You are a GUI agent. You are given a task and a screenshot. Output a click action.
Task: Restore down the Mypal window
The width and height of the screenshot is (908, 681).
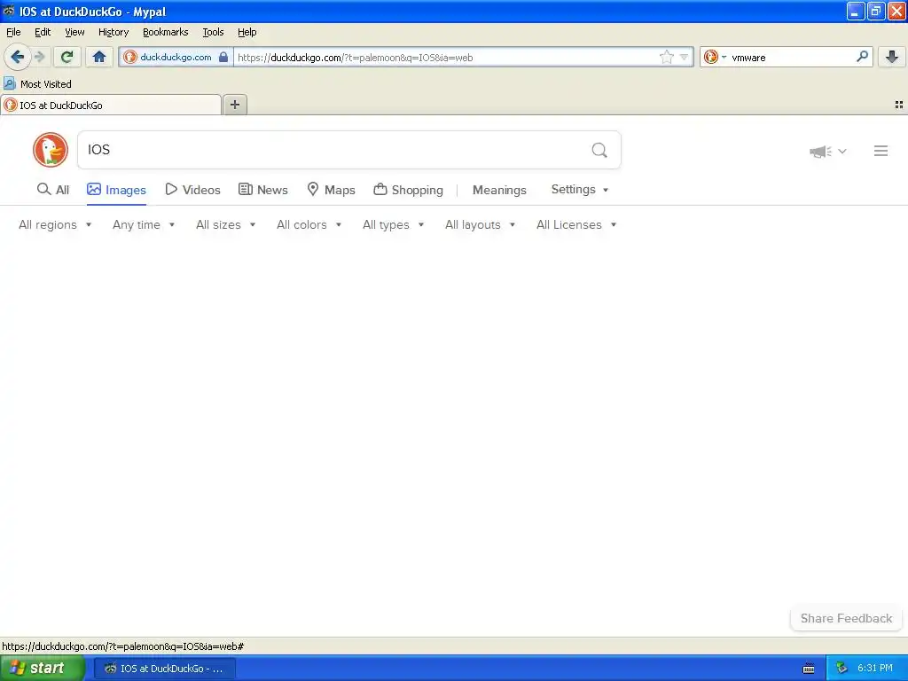pyautogui.click(x=875, y=11)
